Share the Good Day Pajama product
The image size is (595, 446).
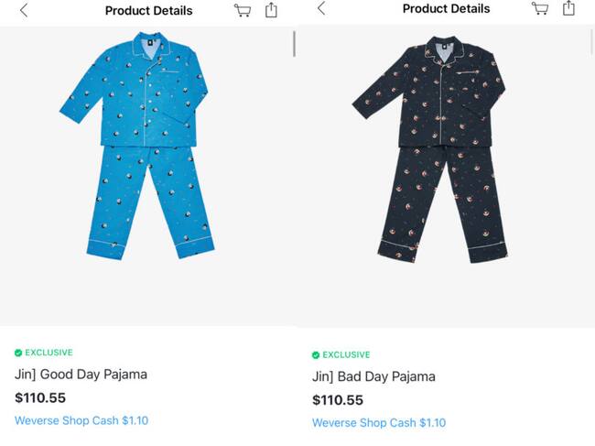(271, 10)
